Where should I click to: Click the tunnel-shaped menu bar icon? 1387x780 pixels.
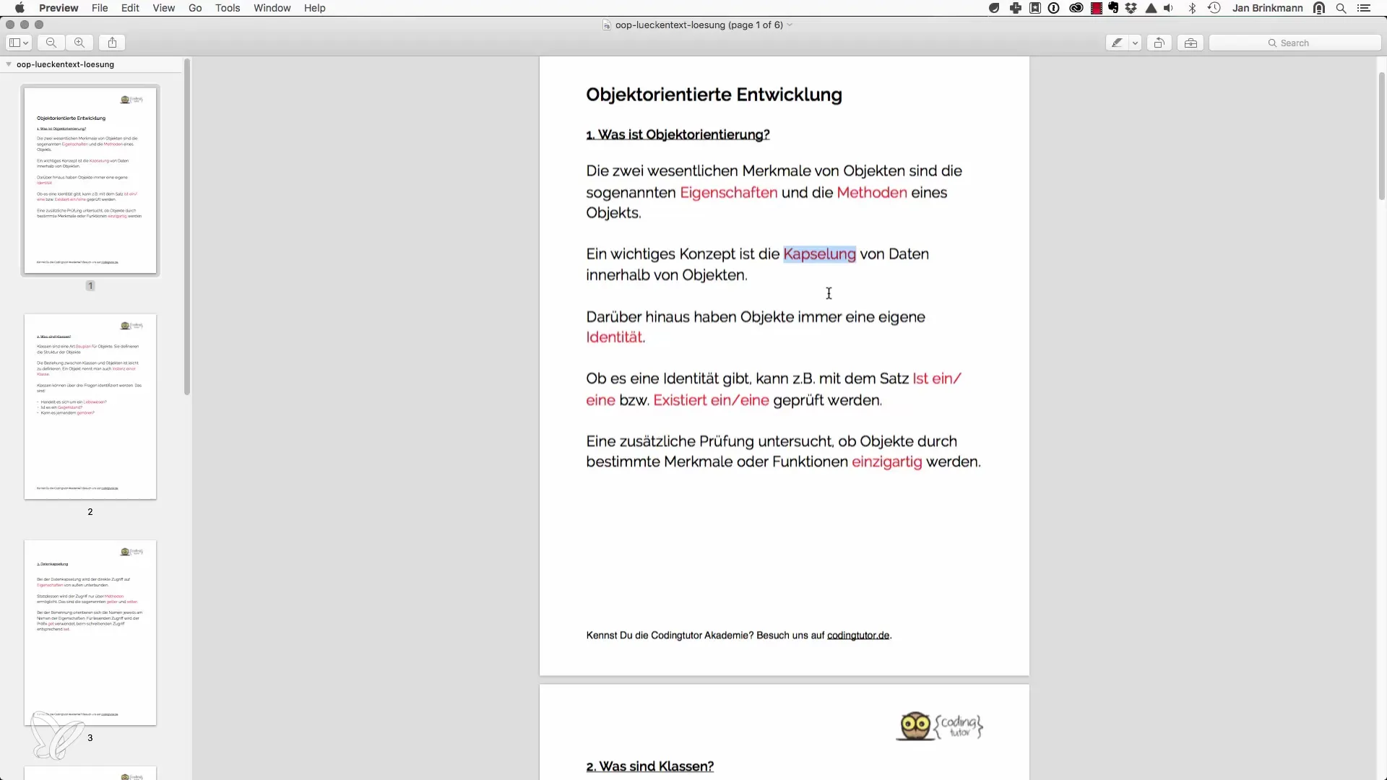(1319, 8)
